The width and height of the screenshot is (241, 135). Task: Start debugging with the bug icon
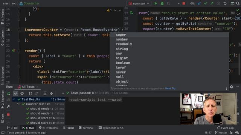[162, 3]
